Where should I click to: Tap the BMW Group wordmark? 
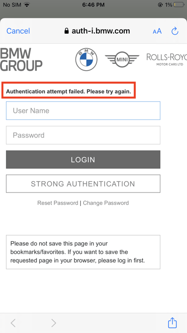click(21, 59)
